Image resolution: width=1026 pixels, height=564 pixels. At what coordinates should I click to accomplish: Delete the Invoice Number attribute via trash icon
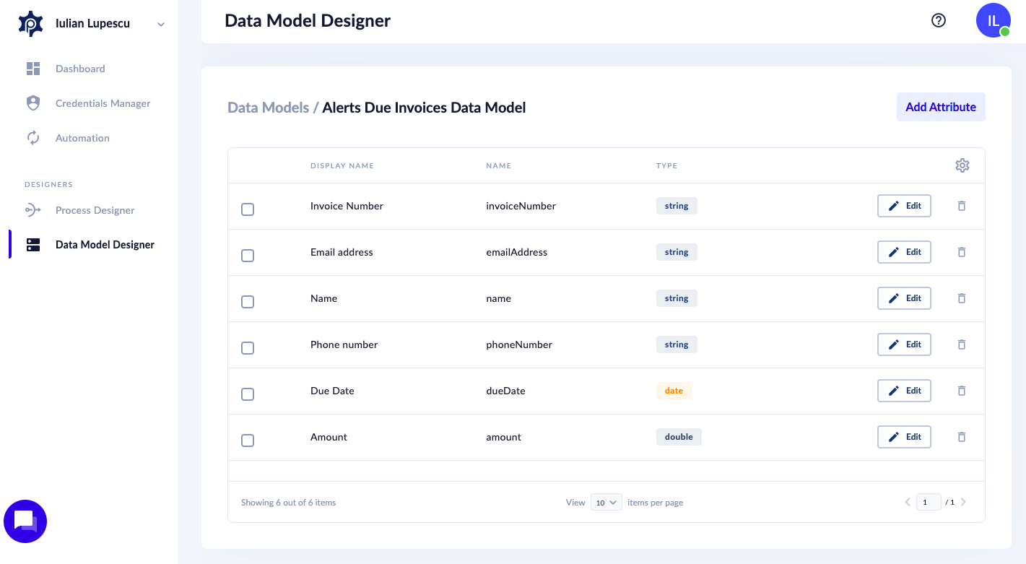coord(962,206)
